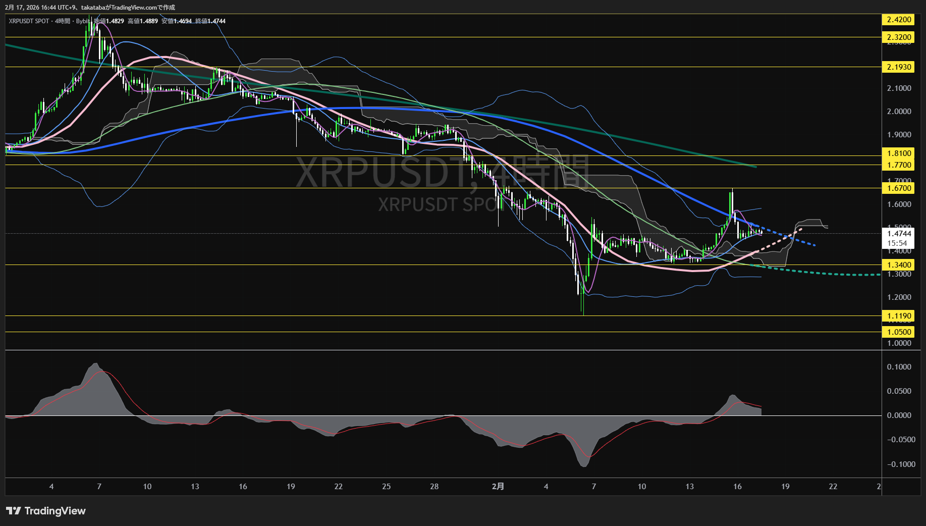
Task: Click the 2月 month marker on time axis
Action: (x=498, y=487)
